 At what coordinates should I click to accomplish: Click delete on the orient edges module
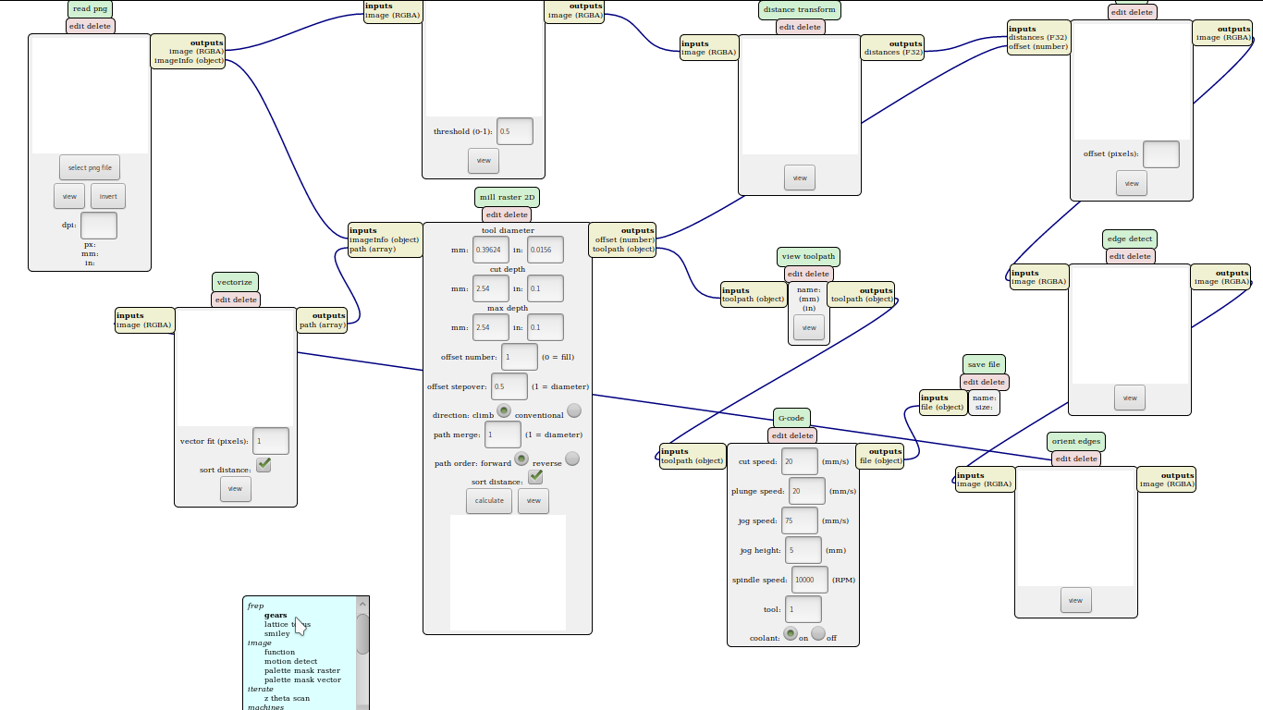[1086, 459]
